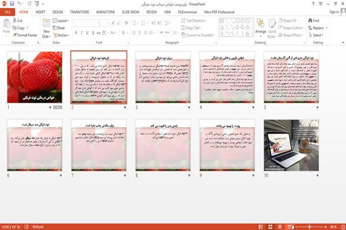Switch to Slide Sorter view icon
This screenshot has width=346, height=230.
pyautogui.click(x=270, y=227)
